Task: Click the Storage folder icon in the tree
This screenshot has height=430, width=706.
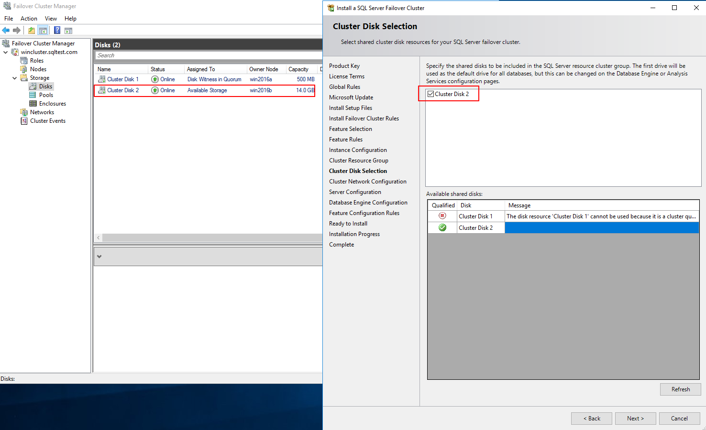Action: 24,78
